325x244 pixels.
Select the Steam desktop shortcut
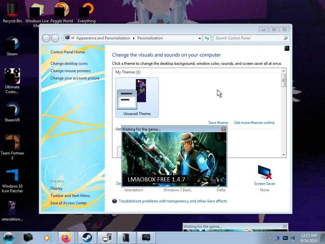tap(12, 46)
